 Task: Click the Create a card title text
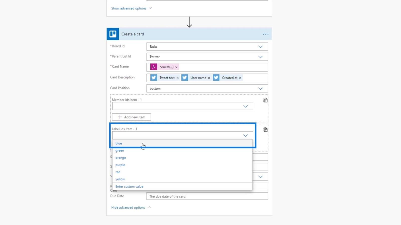133,34
